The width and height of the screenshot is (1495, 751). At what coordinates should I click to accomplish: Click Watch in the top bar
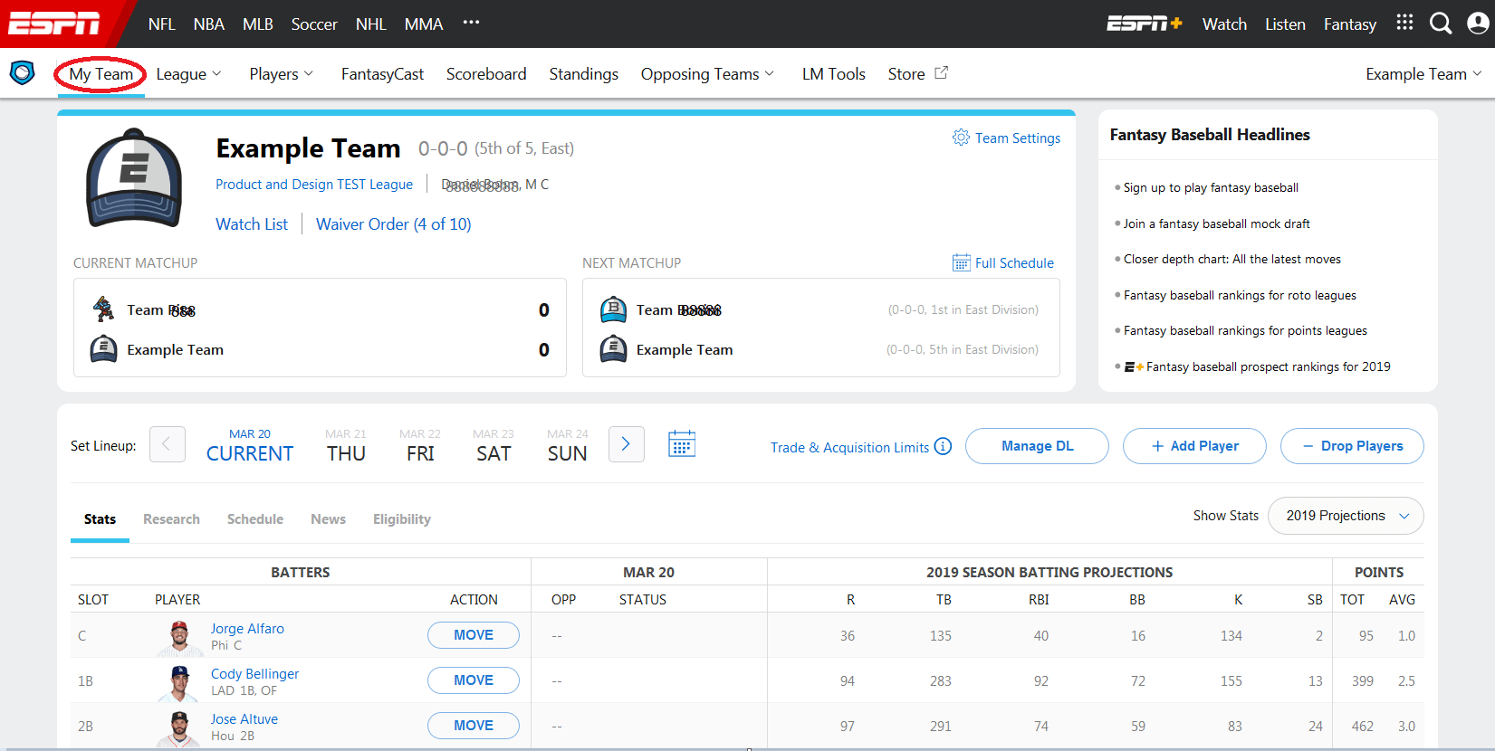pos(1224,24)
